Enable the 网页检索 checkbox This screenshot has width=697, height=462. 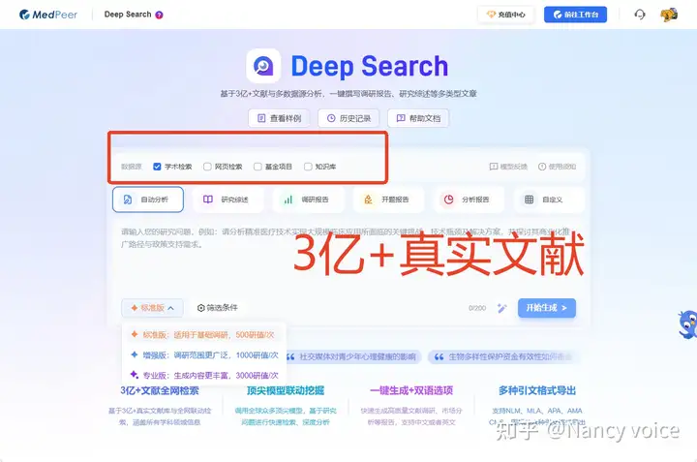[207, 167]
